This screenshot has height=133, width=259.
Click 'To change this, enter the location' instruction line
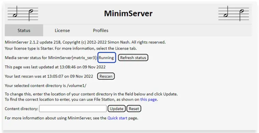tap(91, 94)
